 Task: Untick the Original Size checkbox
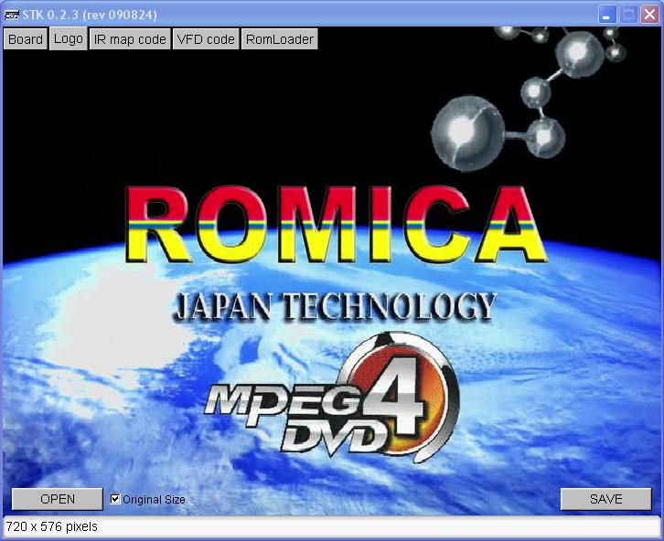[x=114, y=499]
